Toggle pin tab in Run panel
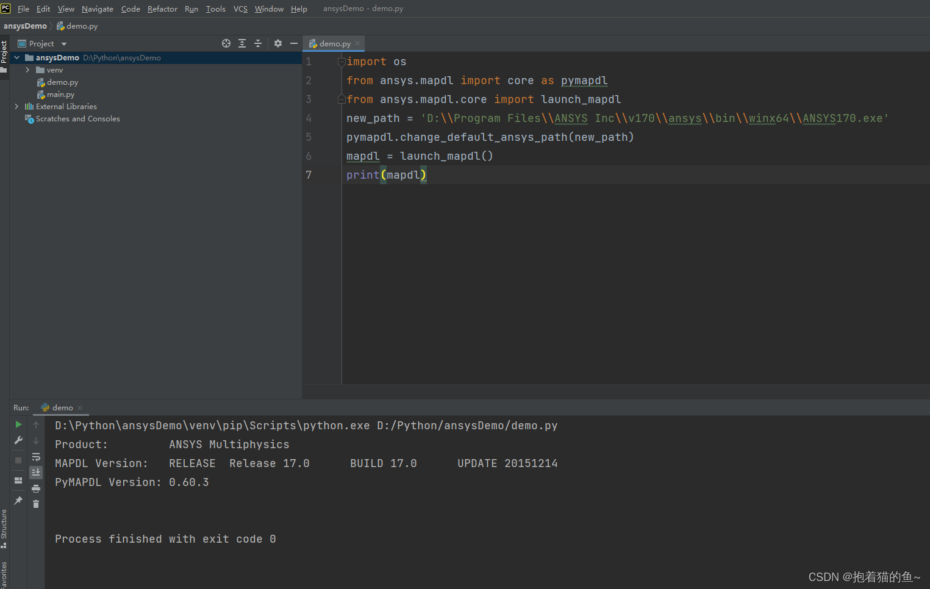This screenshot has width=930, height=589. point(18,501)
